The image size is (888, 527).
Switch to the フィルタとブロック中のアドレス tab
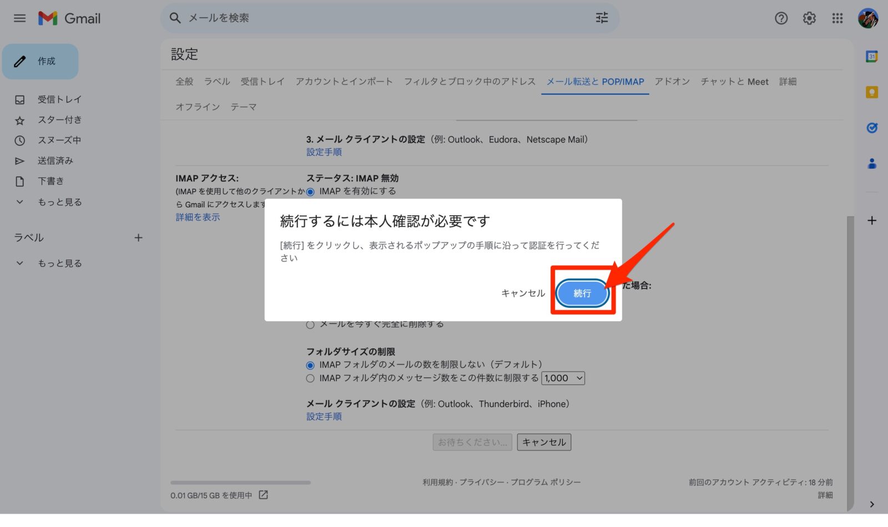[470, 82]
